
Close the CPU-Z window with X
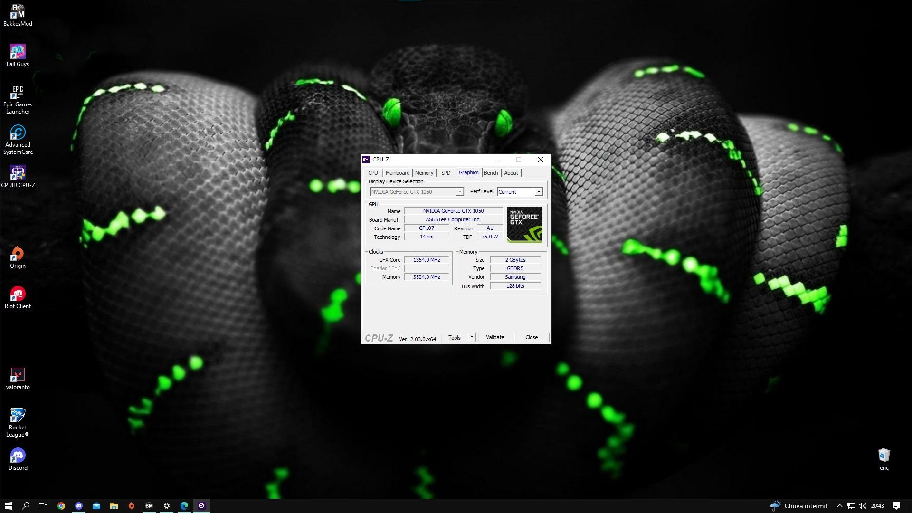540,160
